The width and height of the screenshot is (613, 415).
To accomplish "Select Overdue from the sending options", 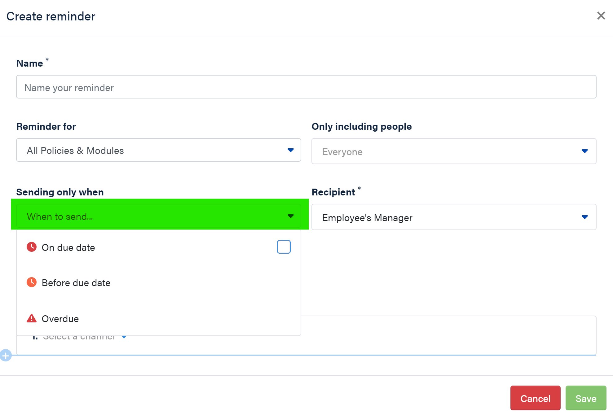I will click(x=60, y=319).
